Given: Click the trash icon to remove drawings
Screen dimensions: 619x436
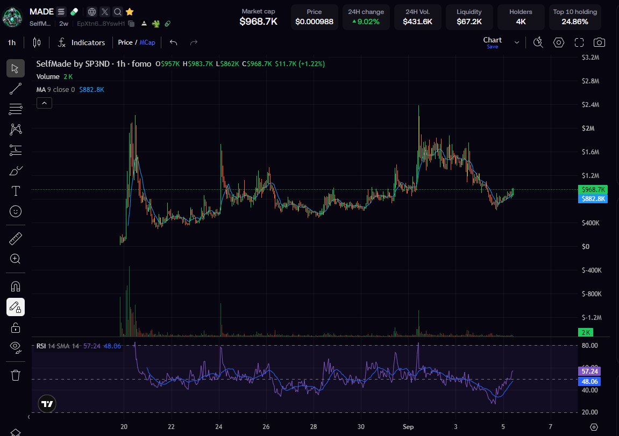Looking at the screenshot, I should point(16,375).
